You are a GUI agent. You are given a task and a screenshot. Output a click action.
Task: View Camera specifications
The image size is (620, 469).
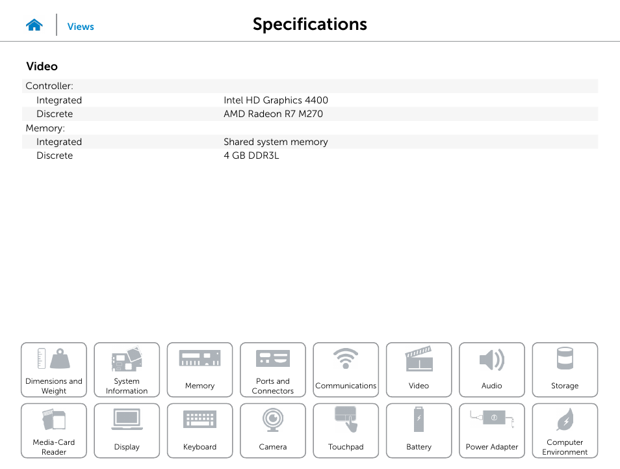(273, 431)
